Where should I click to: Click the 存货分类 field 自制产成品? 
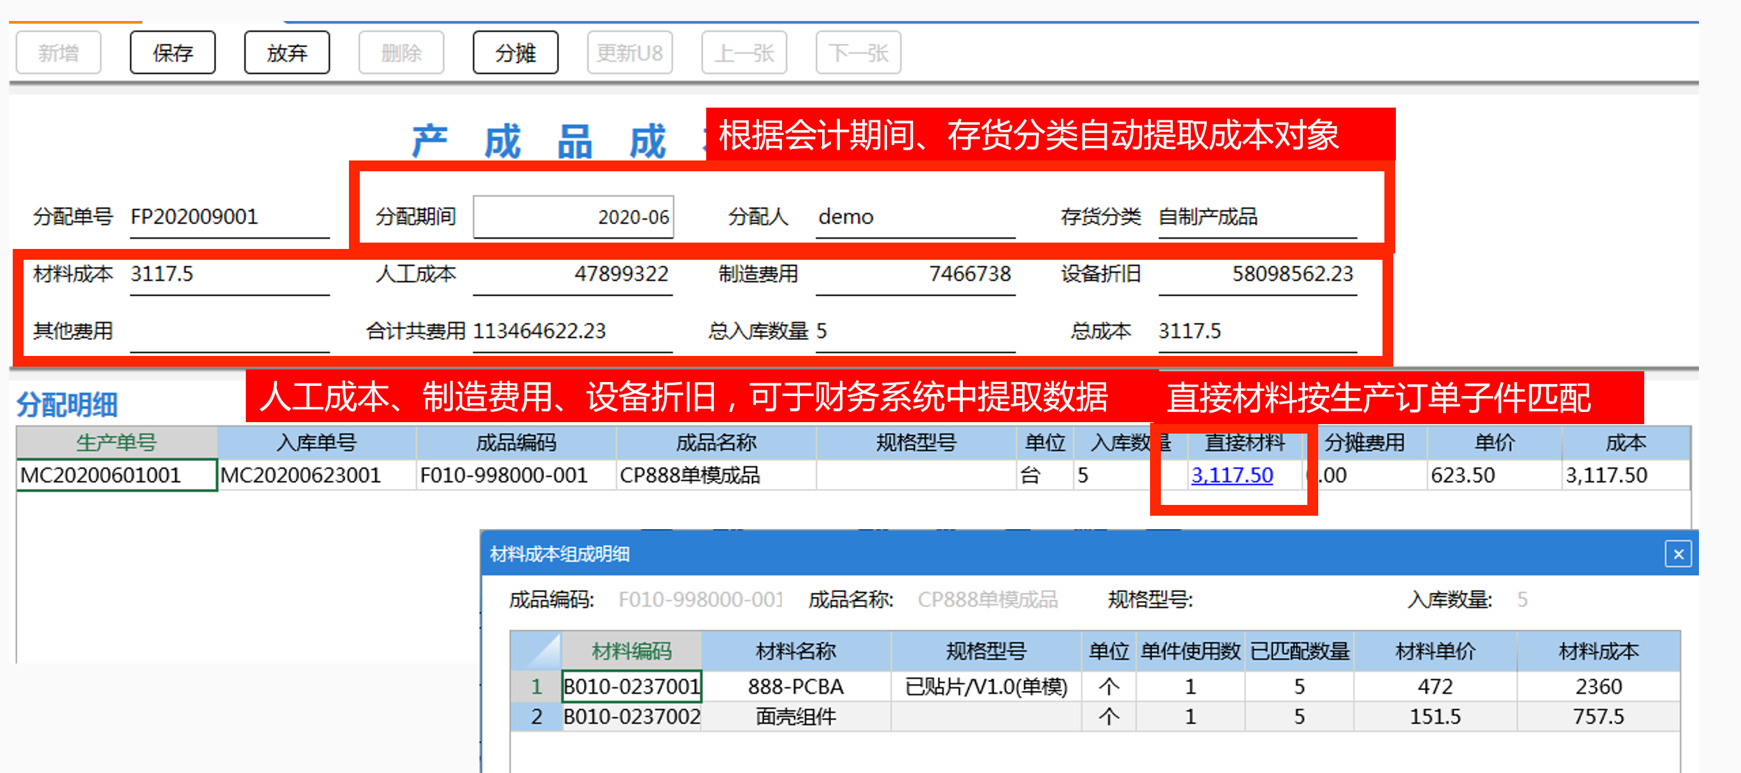pyautogui.click(x=1257, y=217)
